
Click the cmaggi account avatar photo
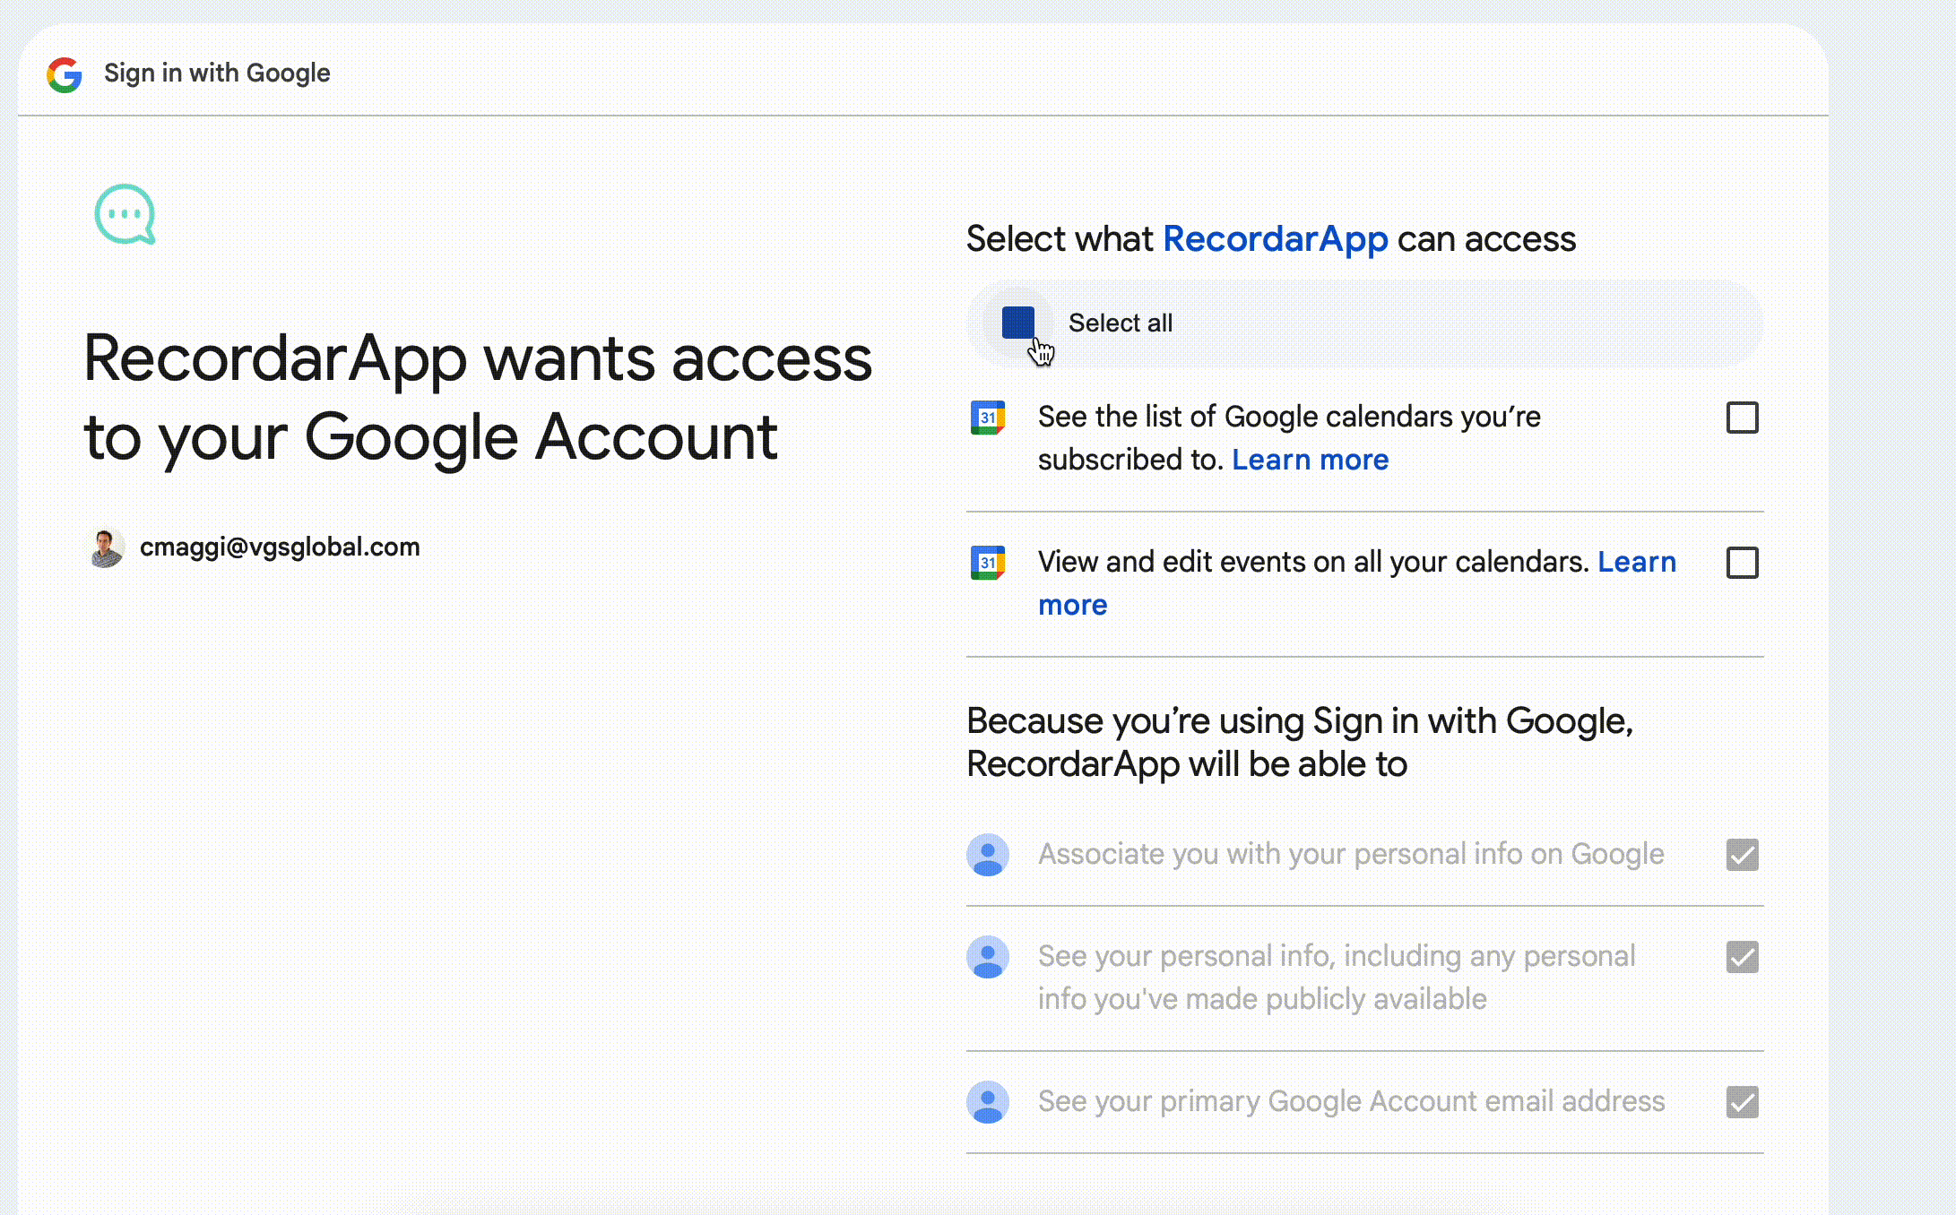point(106,547)
